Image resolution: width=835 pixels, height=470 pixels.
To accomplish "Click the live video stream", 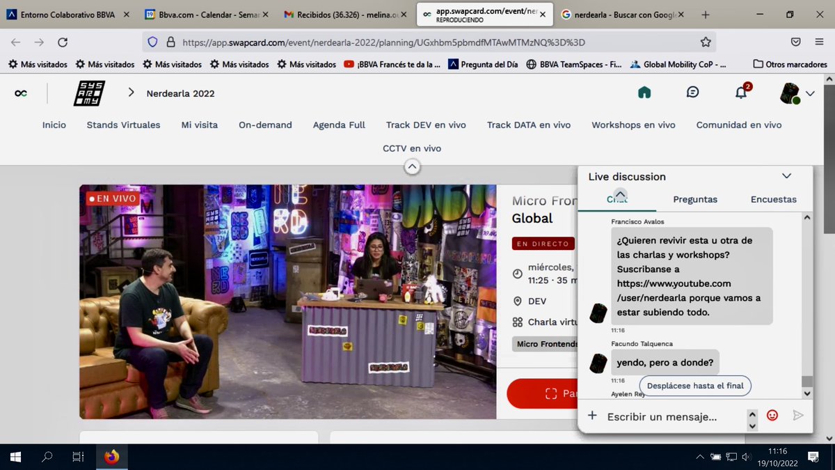I will click(287, 301).
